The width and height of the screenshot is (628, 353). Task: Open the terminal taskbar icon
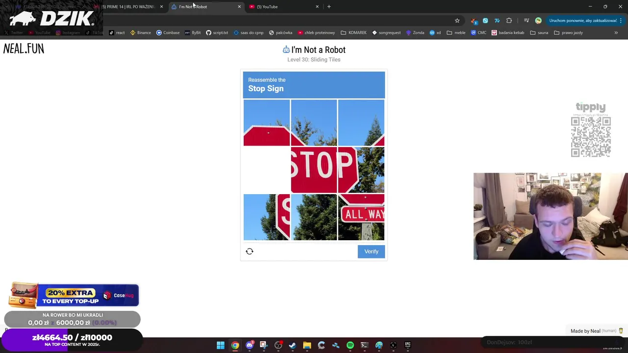[365, 345]
